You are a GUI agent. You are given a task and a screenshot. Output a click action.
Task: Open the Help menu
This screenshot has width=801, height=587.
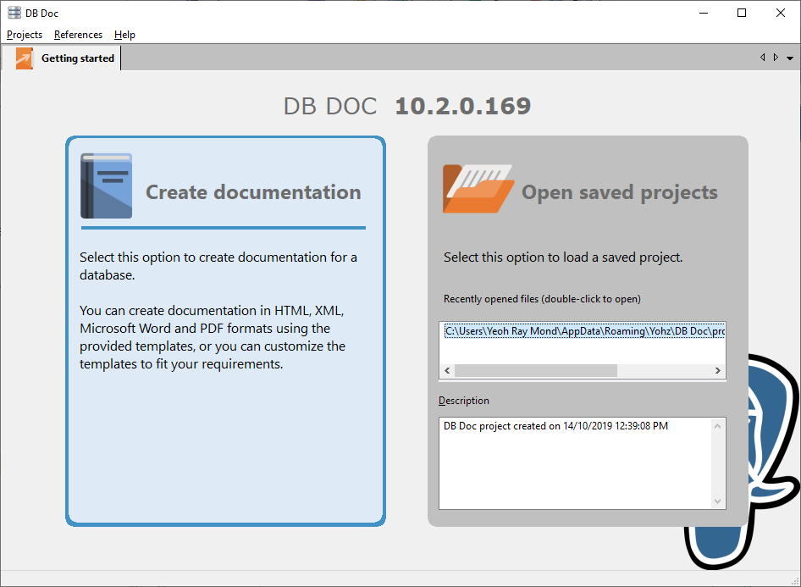[x=124, y=35]
